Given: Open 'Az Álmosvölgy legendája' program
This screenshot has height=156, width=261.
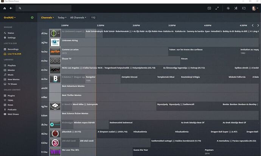Looking at the screenshot, I should 198,70.
